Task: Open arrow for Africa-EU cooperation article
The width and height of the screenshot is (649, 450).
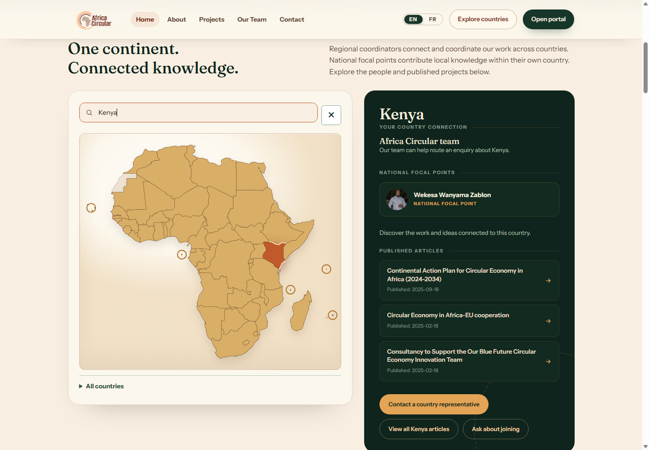Action: point(548,321)
